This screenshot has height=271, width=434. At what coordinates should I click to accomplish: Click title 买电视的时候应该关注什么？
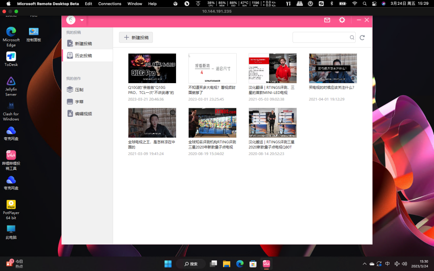coord(331,88)
